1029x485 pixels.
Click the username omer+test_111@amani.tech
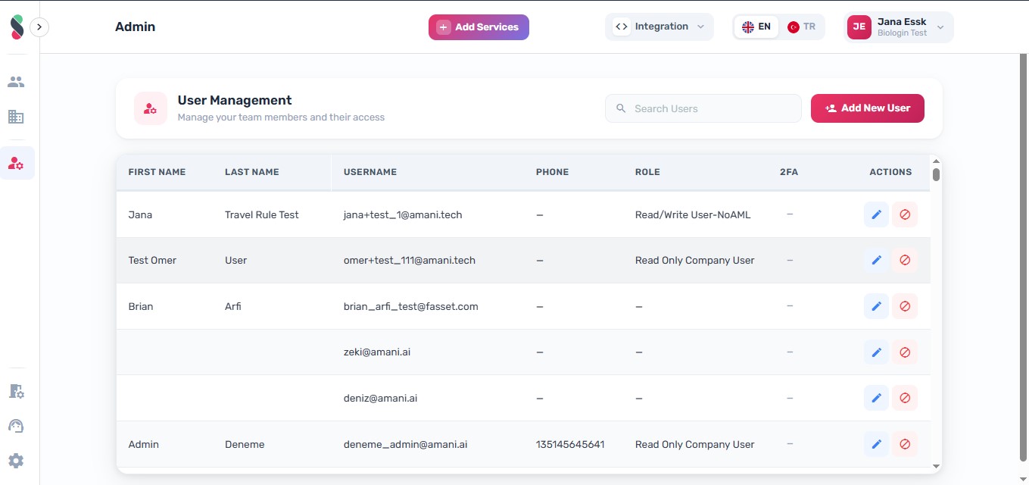click(x=410, y=260)
